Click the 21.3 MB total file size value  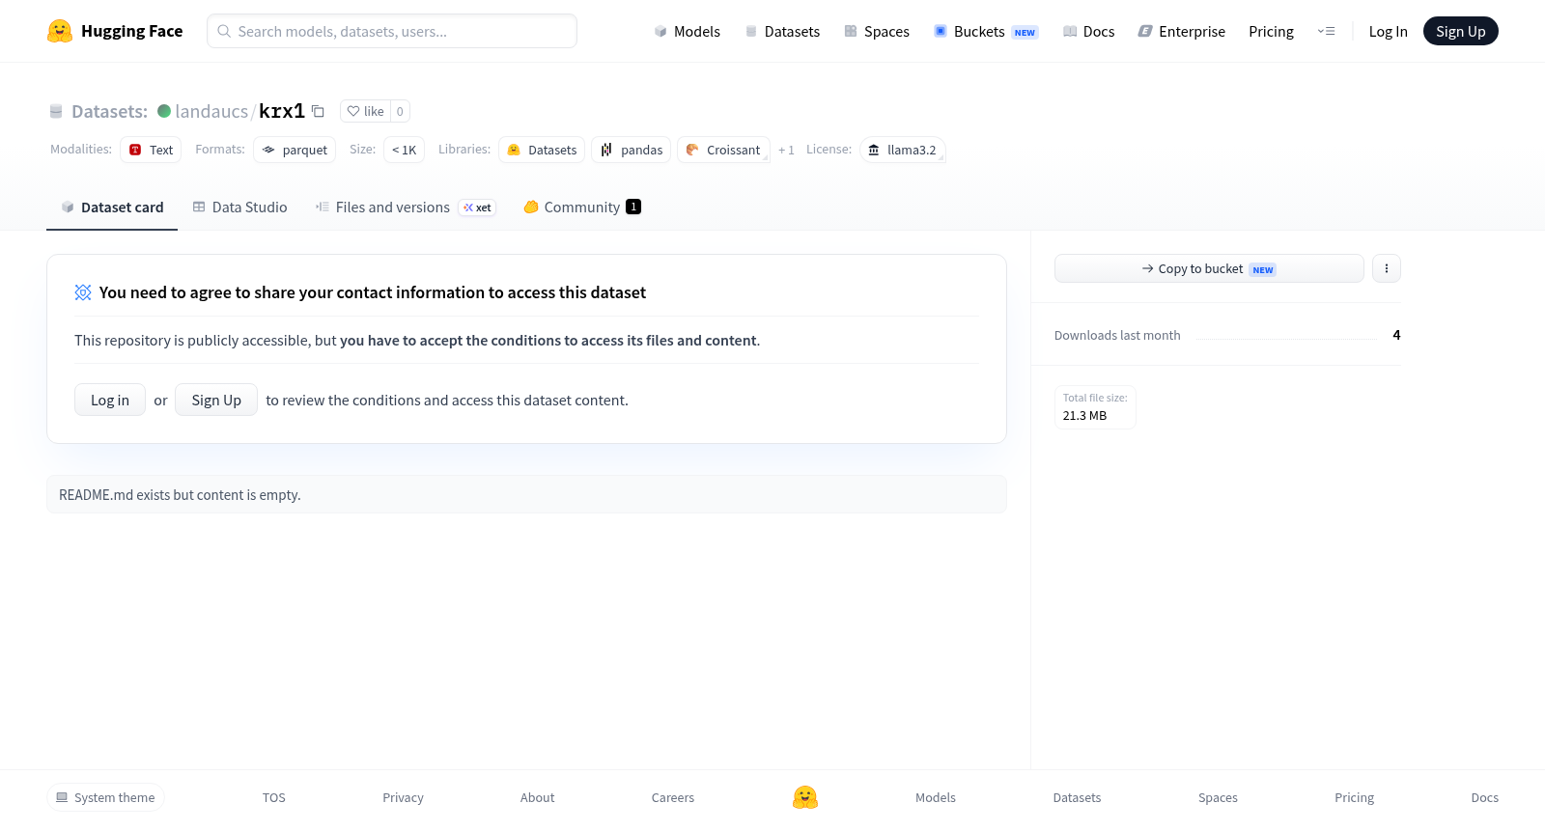[1084, 416]
